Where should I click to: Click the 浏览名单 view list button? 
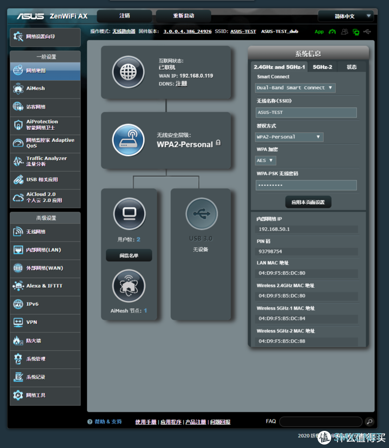point(129,255)
